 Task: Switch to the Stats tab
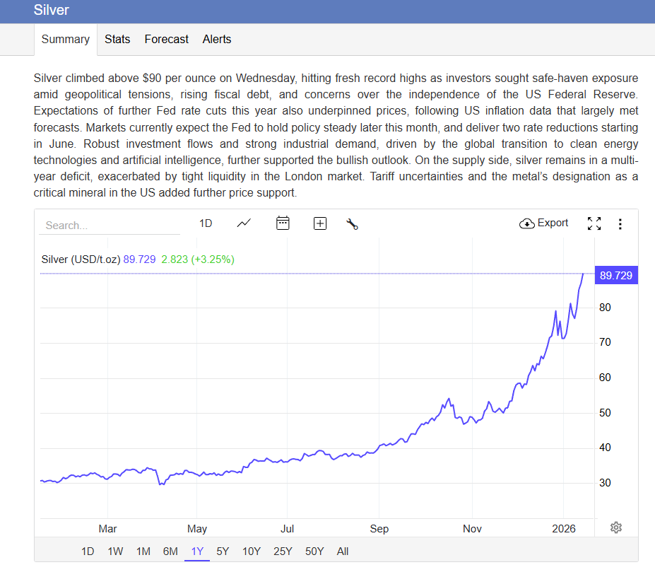[117, 40]
